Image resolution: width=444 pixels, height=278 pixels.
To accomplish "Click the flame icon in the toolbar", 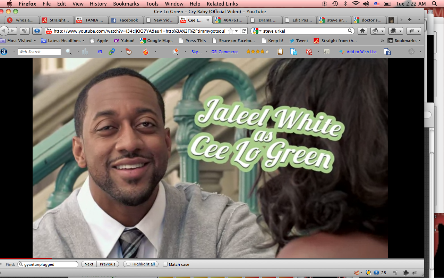I will [x=146, y=52].
